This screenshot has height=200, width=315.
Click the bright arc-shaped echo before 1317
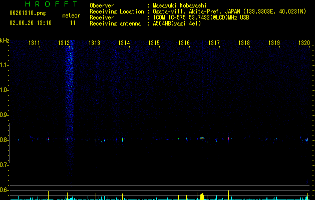coord(202,138)
